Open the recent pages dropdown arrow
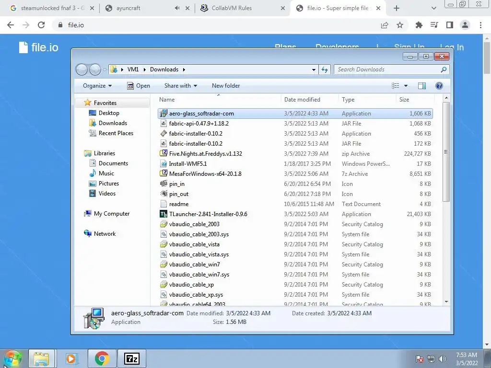The width and height of the screenshot is (491, 368). (105, 70)
